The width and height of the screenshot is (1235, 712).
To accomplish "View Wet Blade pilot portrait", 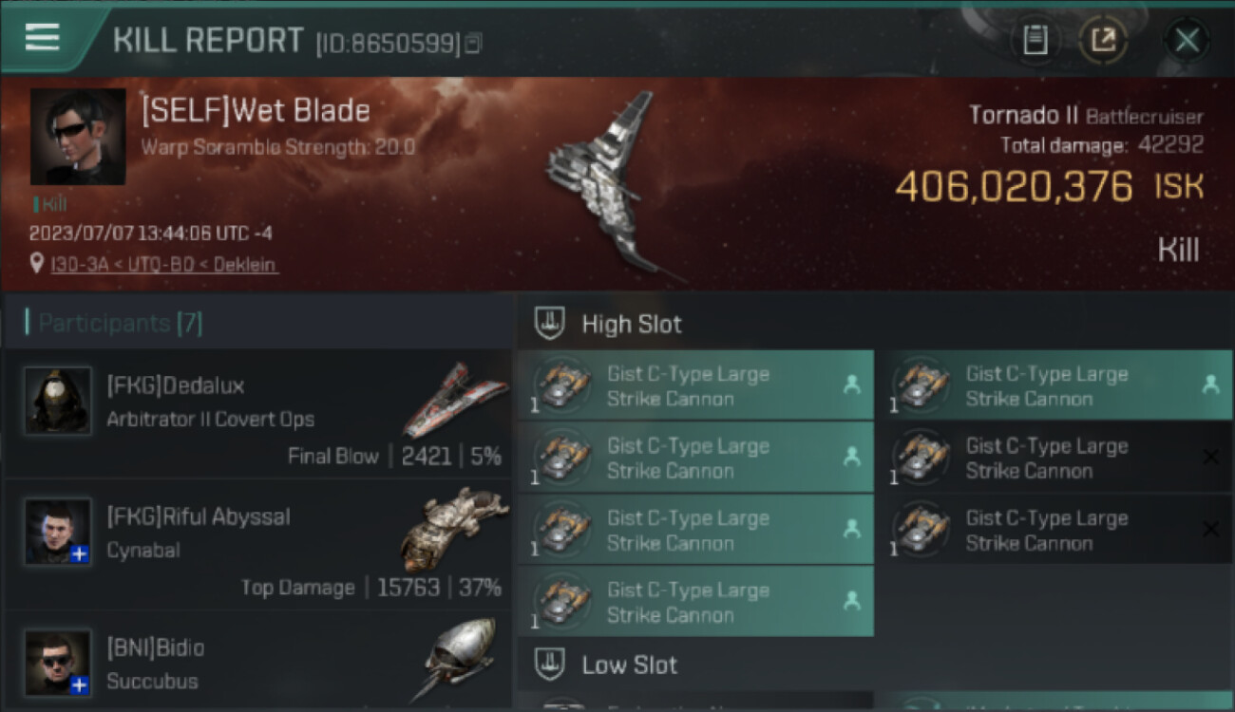I will click(x=78, y=137).
